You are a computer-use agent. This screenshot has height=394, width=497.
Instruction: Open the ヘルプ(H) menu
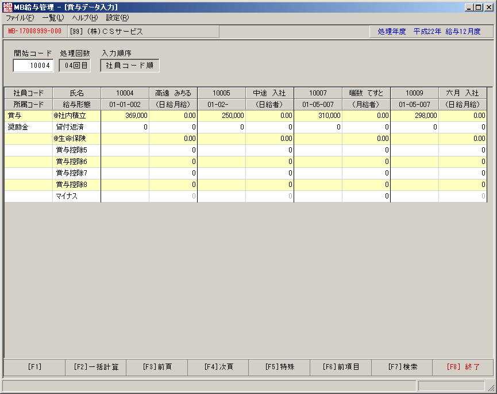(85, 18)
